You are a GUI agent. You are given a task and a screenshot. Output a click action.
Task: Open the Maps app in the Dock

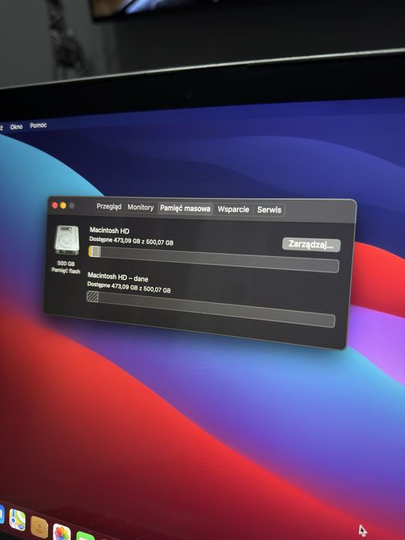click(17, 520)
